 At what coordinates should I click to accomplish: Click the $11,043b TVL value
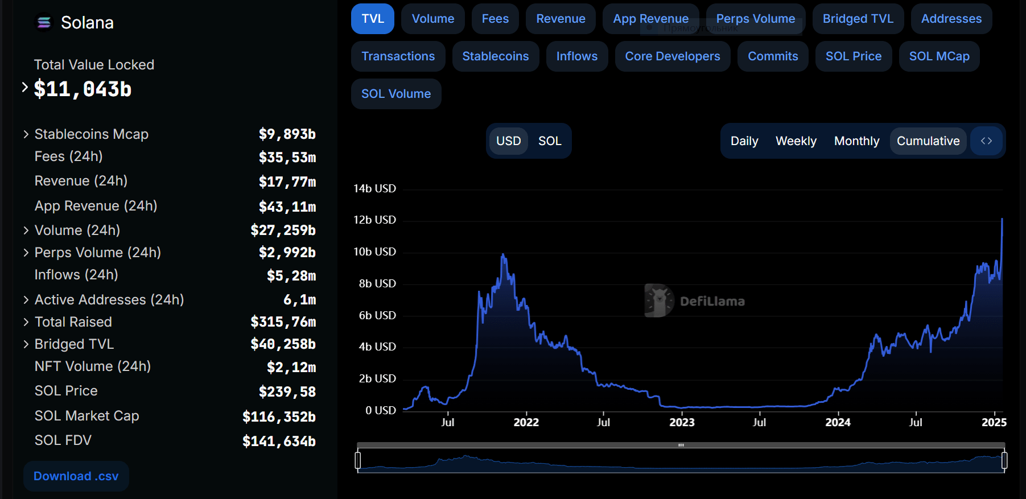point(83,89)
